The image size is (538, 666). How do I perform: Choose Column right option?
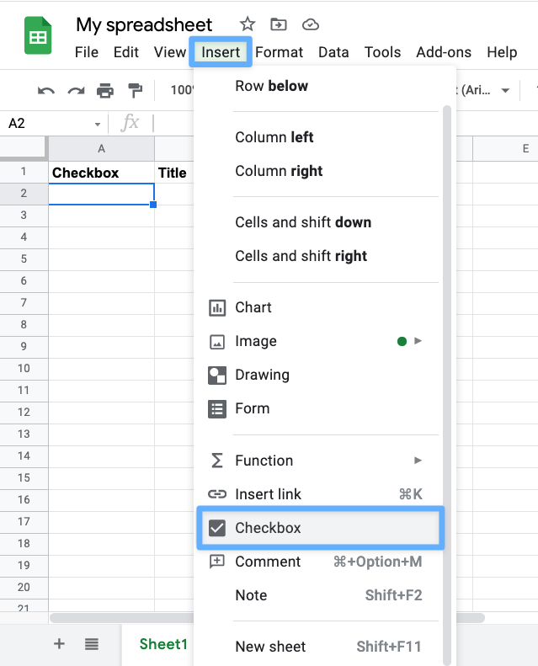tap(317, 171)
